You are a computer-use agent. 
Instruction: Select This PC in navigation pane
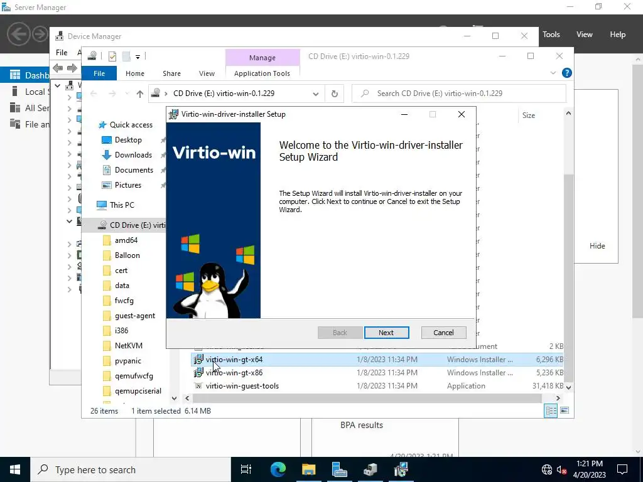[122, 205]
